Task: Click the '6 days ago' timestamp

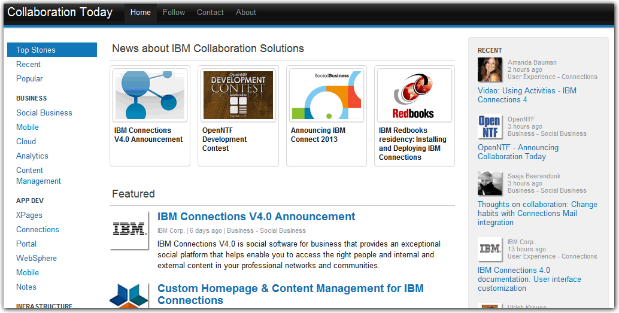Action: (x=206, y=230)
